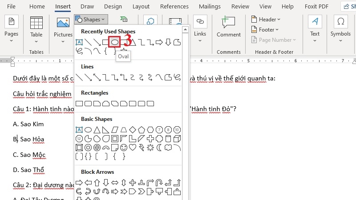Switch to the View tab
Image resolution: width=356 pixels, height=200 pixels.
265,6
